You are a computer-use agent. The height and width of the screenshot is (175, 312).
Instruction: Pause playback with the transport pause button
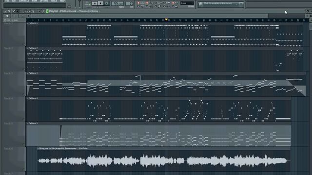[x=95, y=3]
